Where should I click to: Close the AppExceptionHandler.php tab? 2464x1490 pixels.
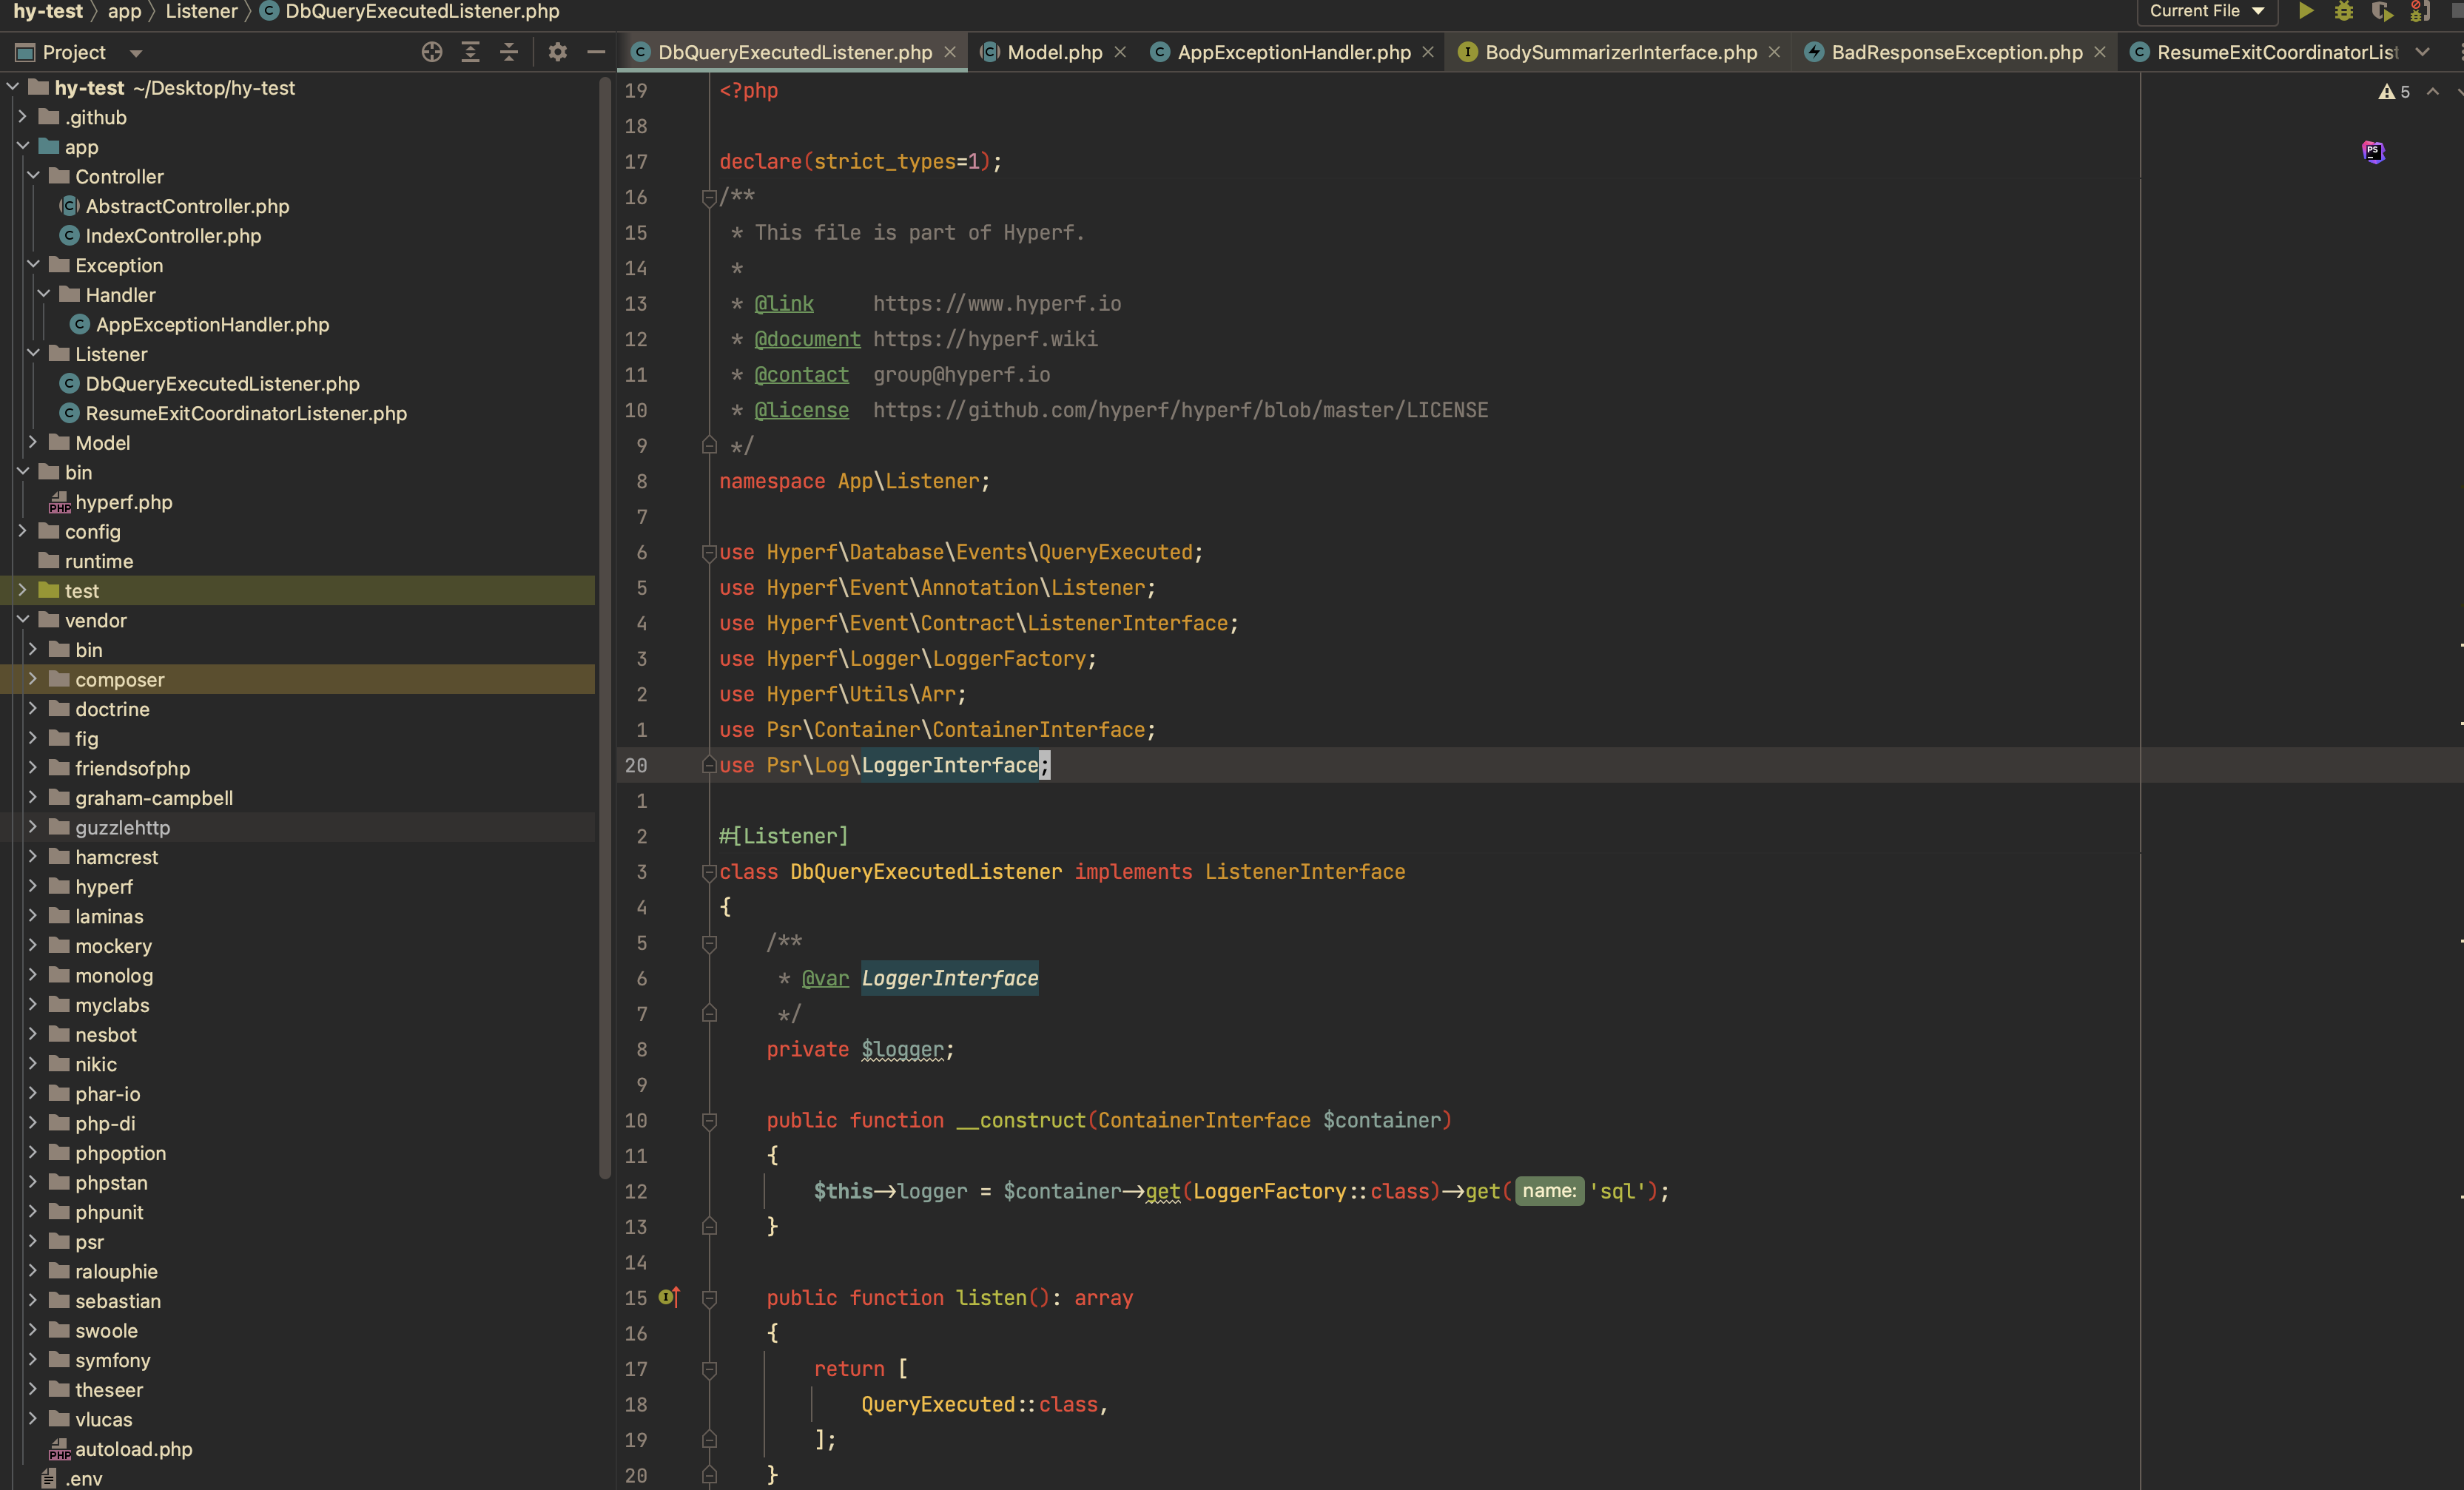tap(1427, 52)
